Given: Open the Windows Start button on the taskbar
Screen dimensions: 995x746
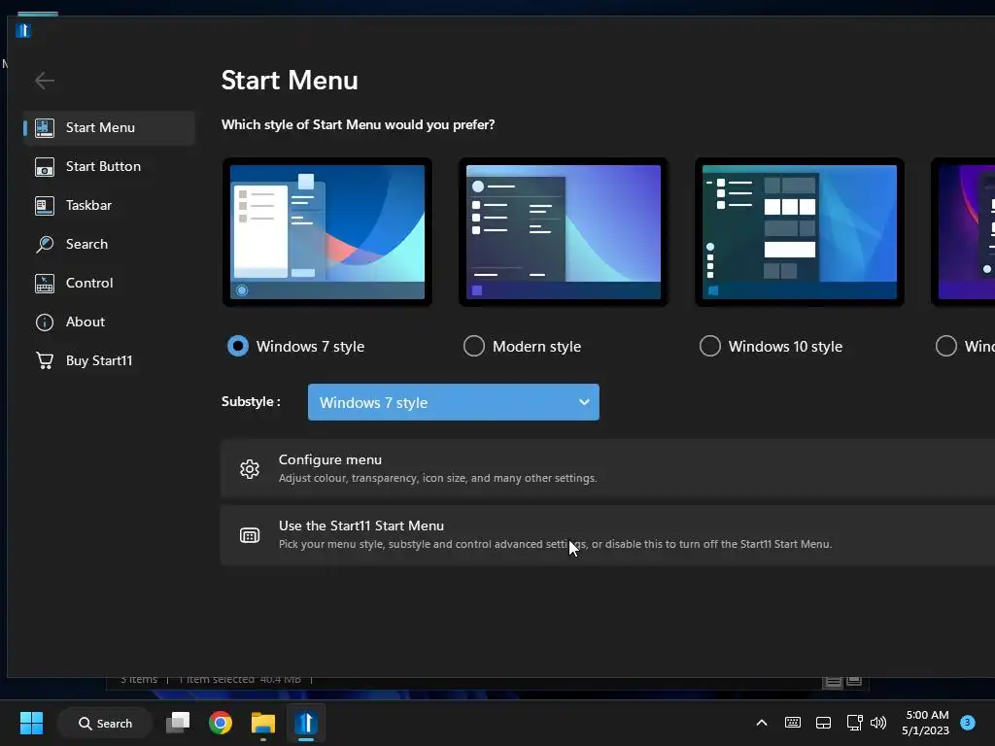Looking at the screenshot, I should pyautogui.click(x=31, y=723).
